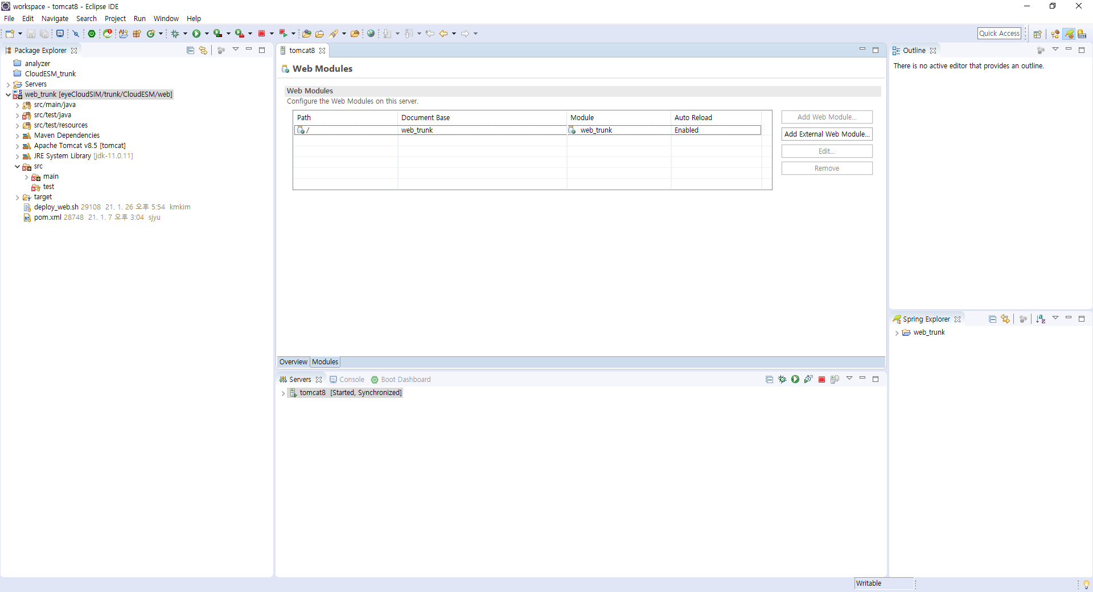1093x592 pixels.
Task: Expand src/main/java source folder
Action: (17, 105)
